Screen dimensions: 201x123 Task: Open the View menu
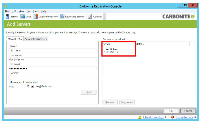(x=21, y=11)
